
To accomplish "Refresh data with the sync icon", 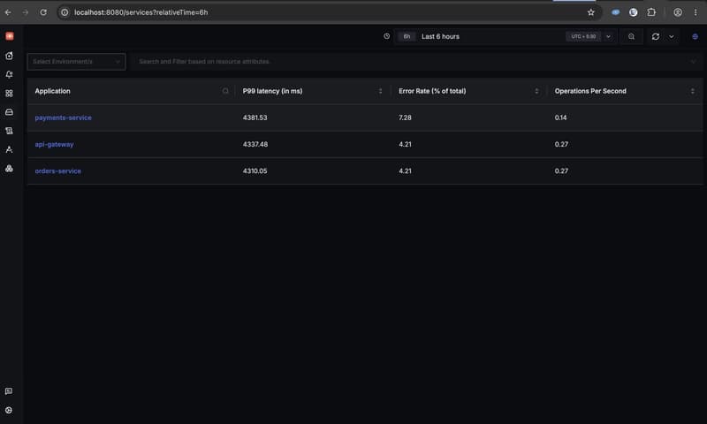I will click(656, 36).
